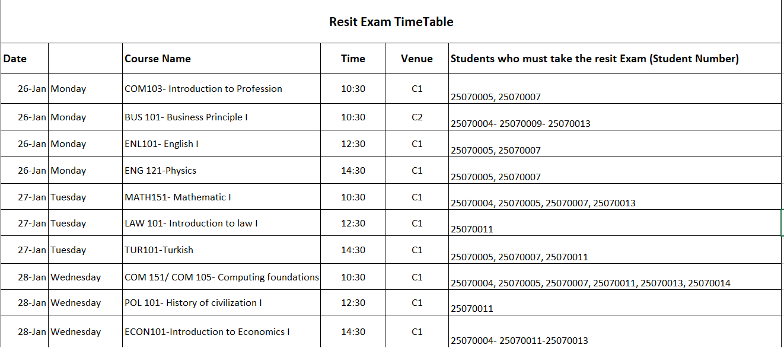Click the C2 venue cell
784x348 pixels.
(417, 117)
